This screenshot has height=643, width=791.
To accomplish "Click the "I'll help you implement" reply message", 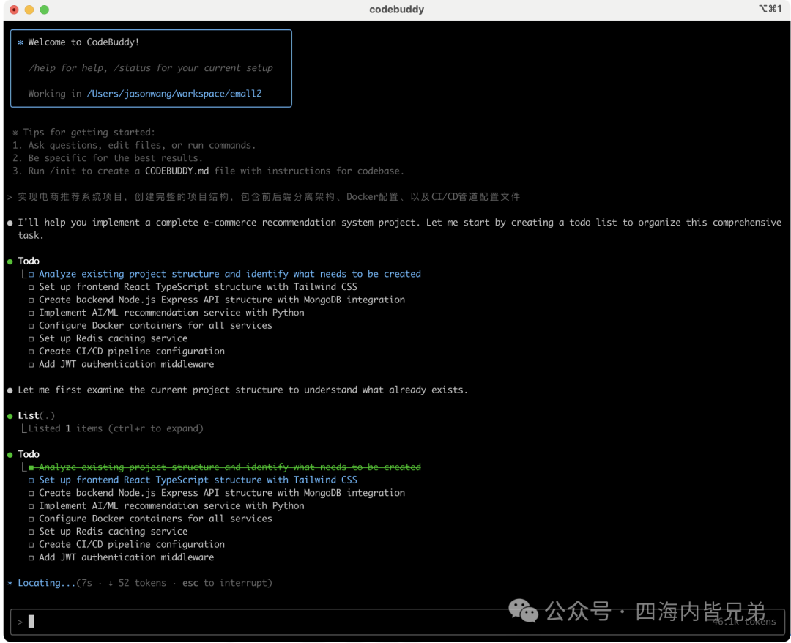I will point(400,229).
